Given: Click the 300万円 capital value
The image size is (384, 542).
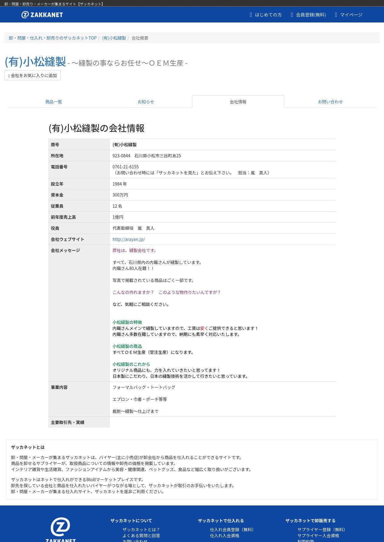Looking at the screenshot, I should click(120, 195).
